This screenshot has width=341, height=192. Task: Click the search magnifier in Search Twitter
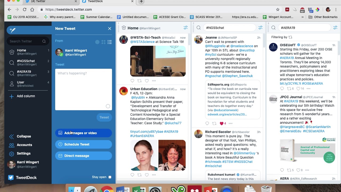(x=44, y=41)
